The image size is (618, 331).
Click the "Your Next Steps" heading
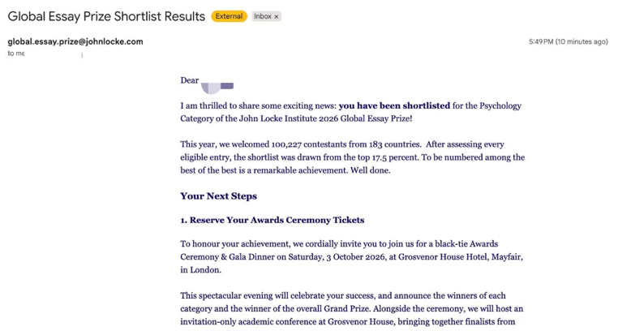(218, 196)
